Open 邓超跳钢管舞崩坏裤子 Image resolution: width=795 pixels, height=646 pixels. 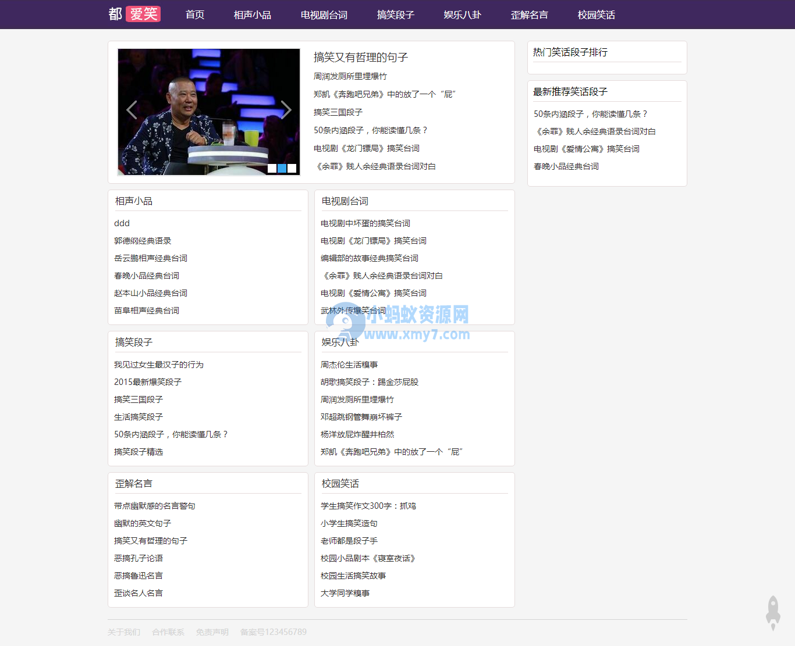(x=361, y=417)
